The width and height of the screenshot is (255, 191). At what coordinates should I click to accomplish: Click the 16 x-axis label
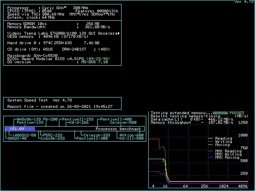[165, 186]
